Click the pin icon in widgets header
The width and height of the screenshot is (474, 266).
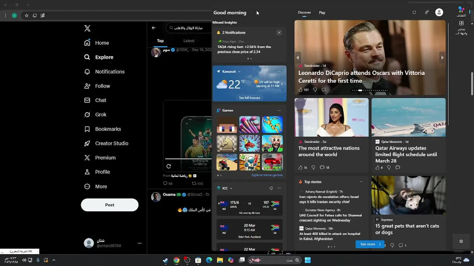click(x=427, y=13)
